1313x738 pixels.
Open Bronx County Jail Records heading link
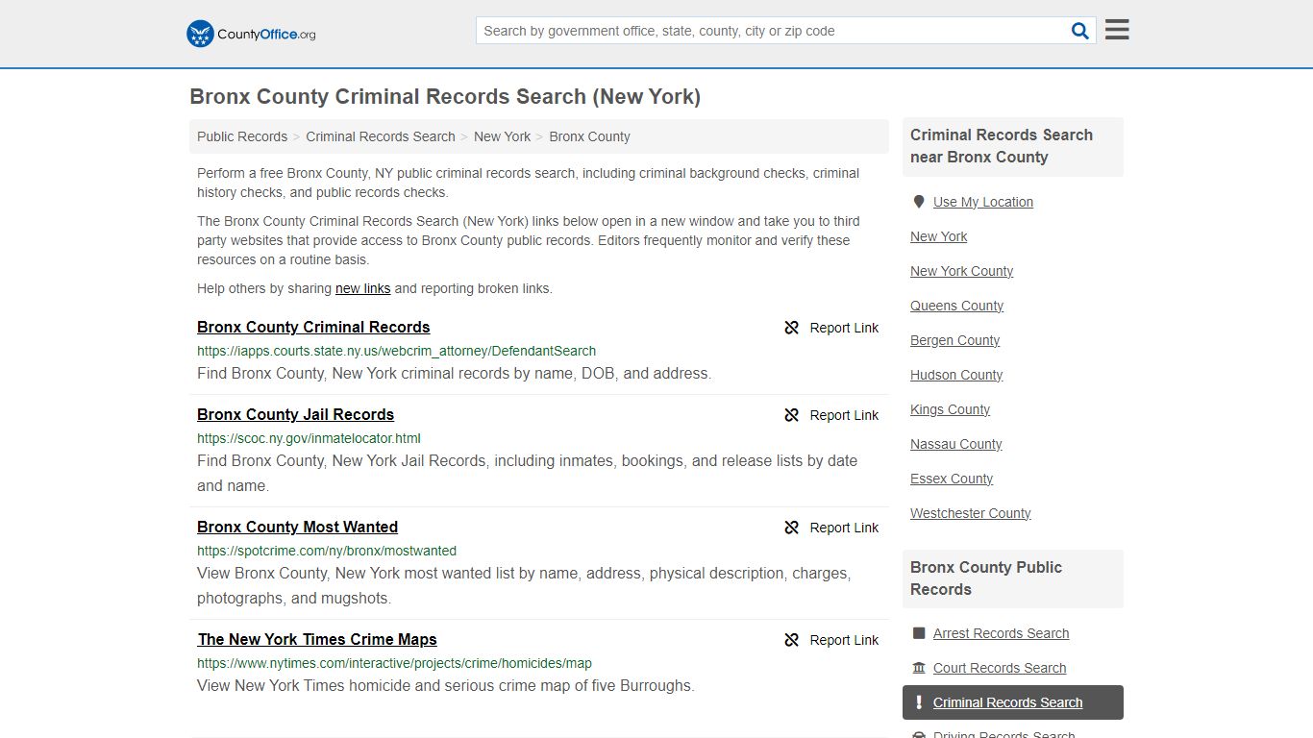tap(295, 414)
